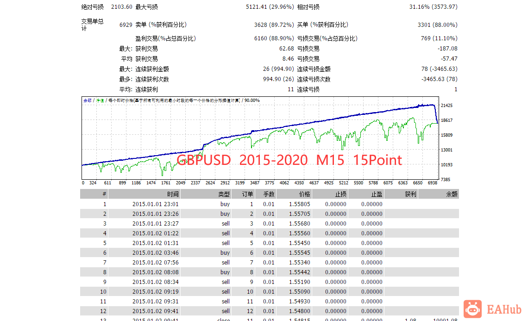Image resolution: width=528 pixels, height=321 pixels.
Task: Click price 1.55340 in row 7
Action: click(299, 262)
